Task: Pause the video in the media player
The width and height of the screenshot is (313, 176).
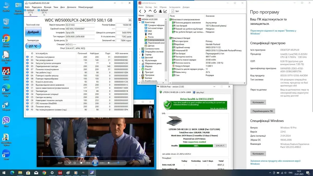Action: [95, 163]
